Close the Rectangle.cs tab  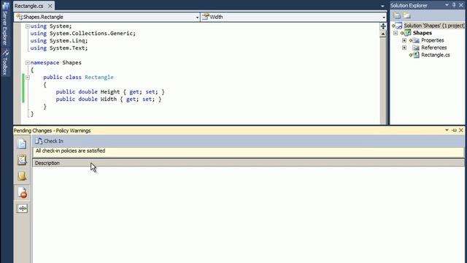50,6
